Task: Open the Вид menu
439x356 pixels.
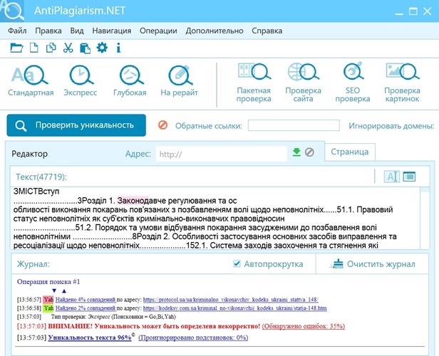Action: tap(77, 31)
